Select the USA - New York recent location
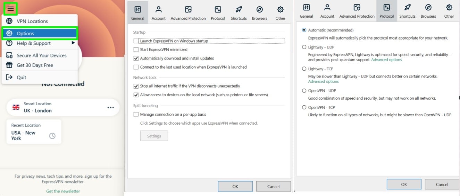The height and width of the screenshot is (196, 460). click(34, 132)
